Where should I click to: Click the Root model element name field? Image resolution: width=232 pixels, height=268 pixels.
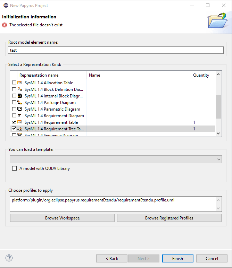pyautogui.click(x=116, y=50)
